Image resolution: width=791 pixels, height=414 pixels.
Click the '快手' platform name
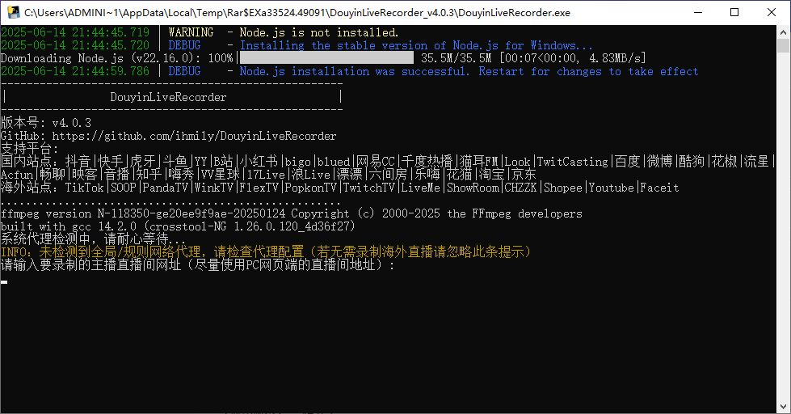(111, 162)
